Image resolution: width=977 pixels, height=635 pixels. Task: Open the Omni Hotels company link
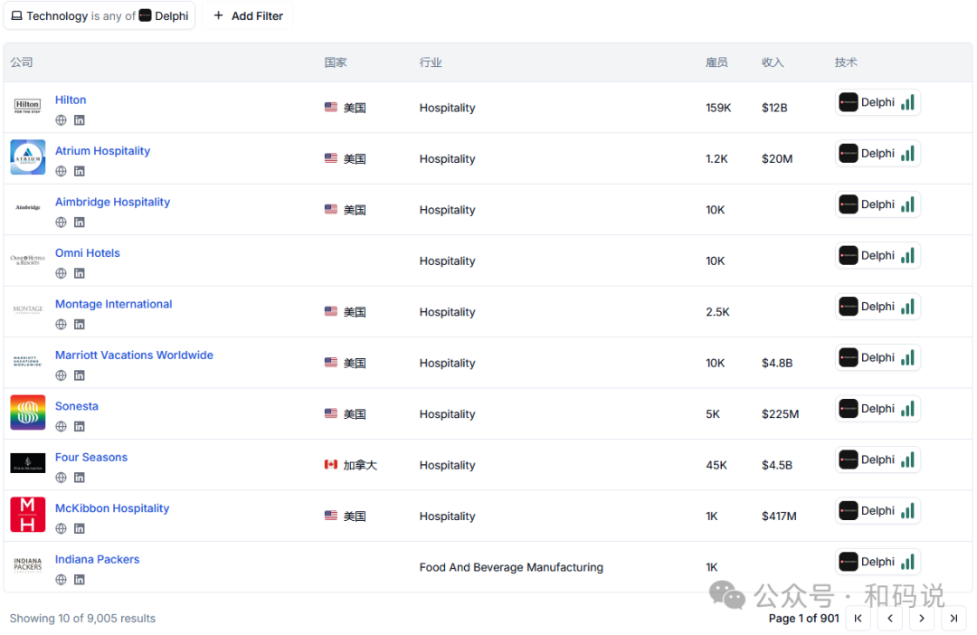click(x=87, y=253)
